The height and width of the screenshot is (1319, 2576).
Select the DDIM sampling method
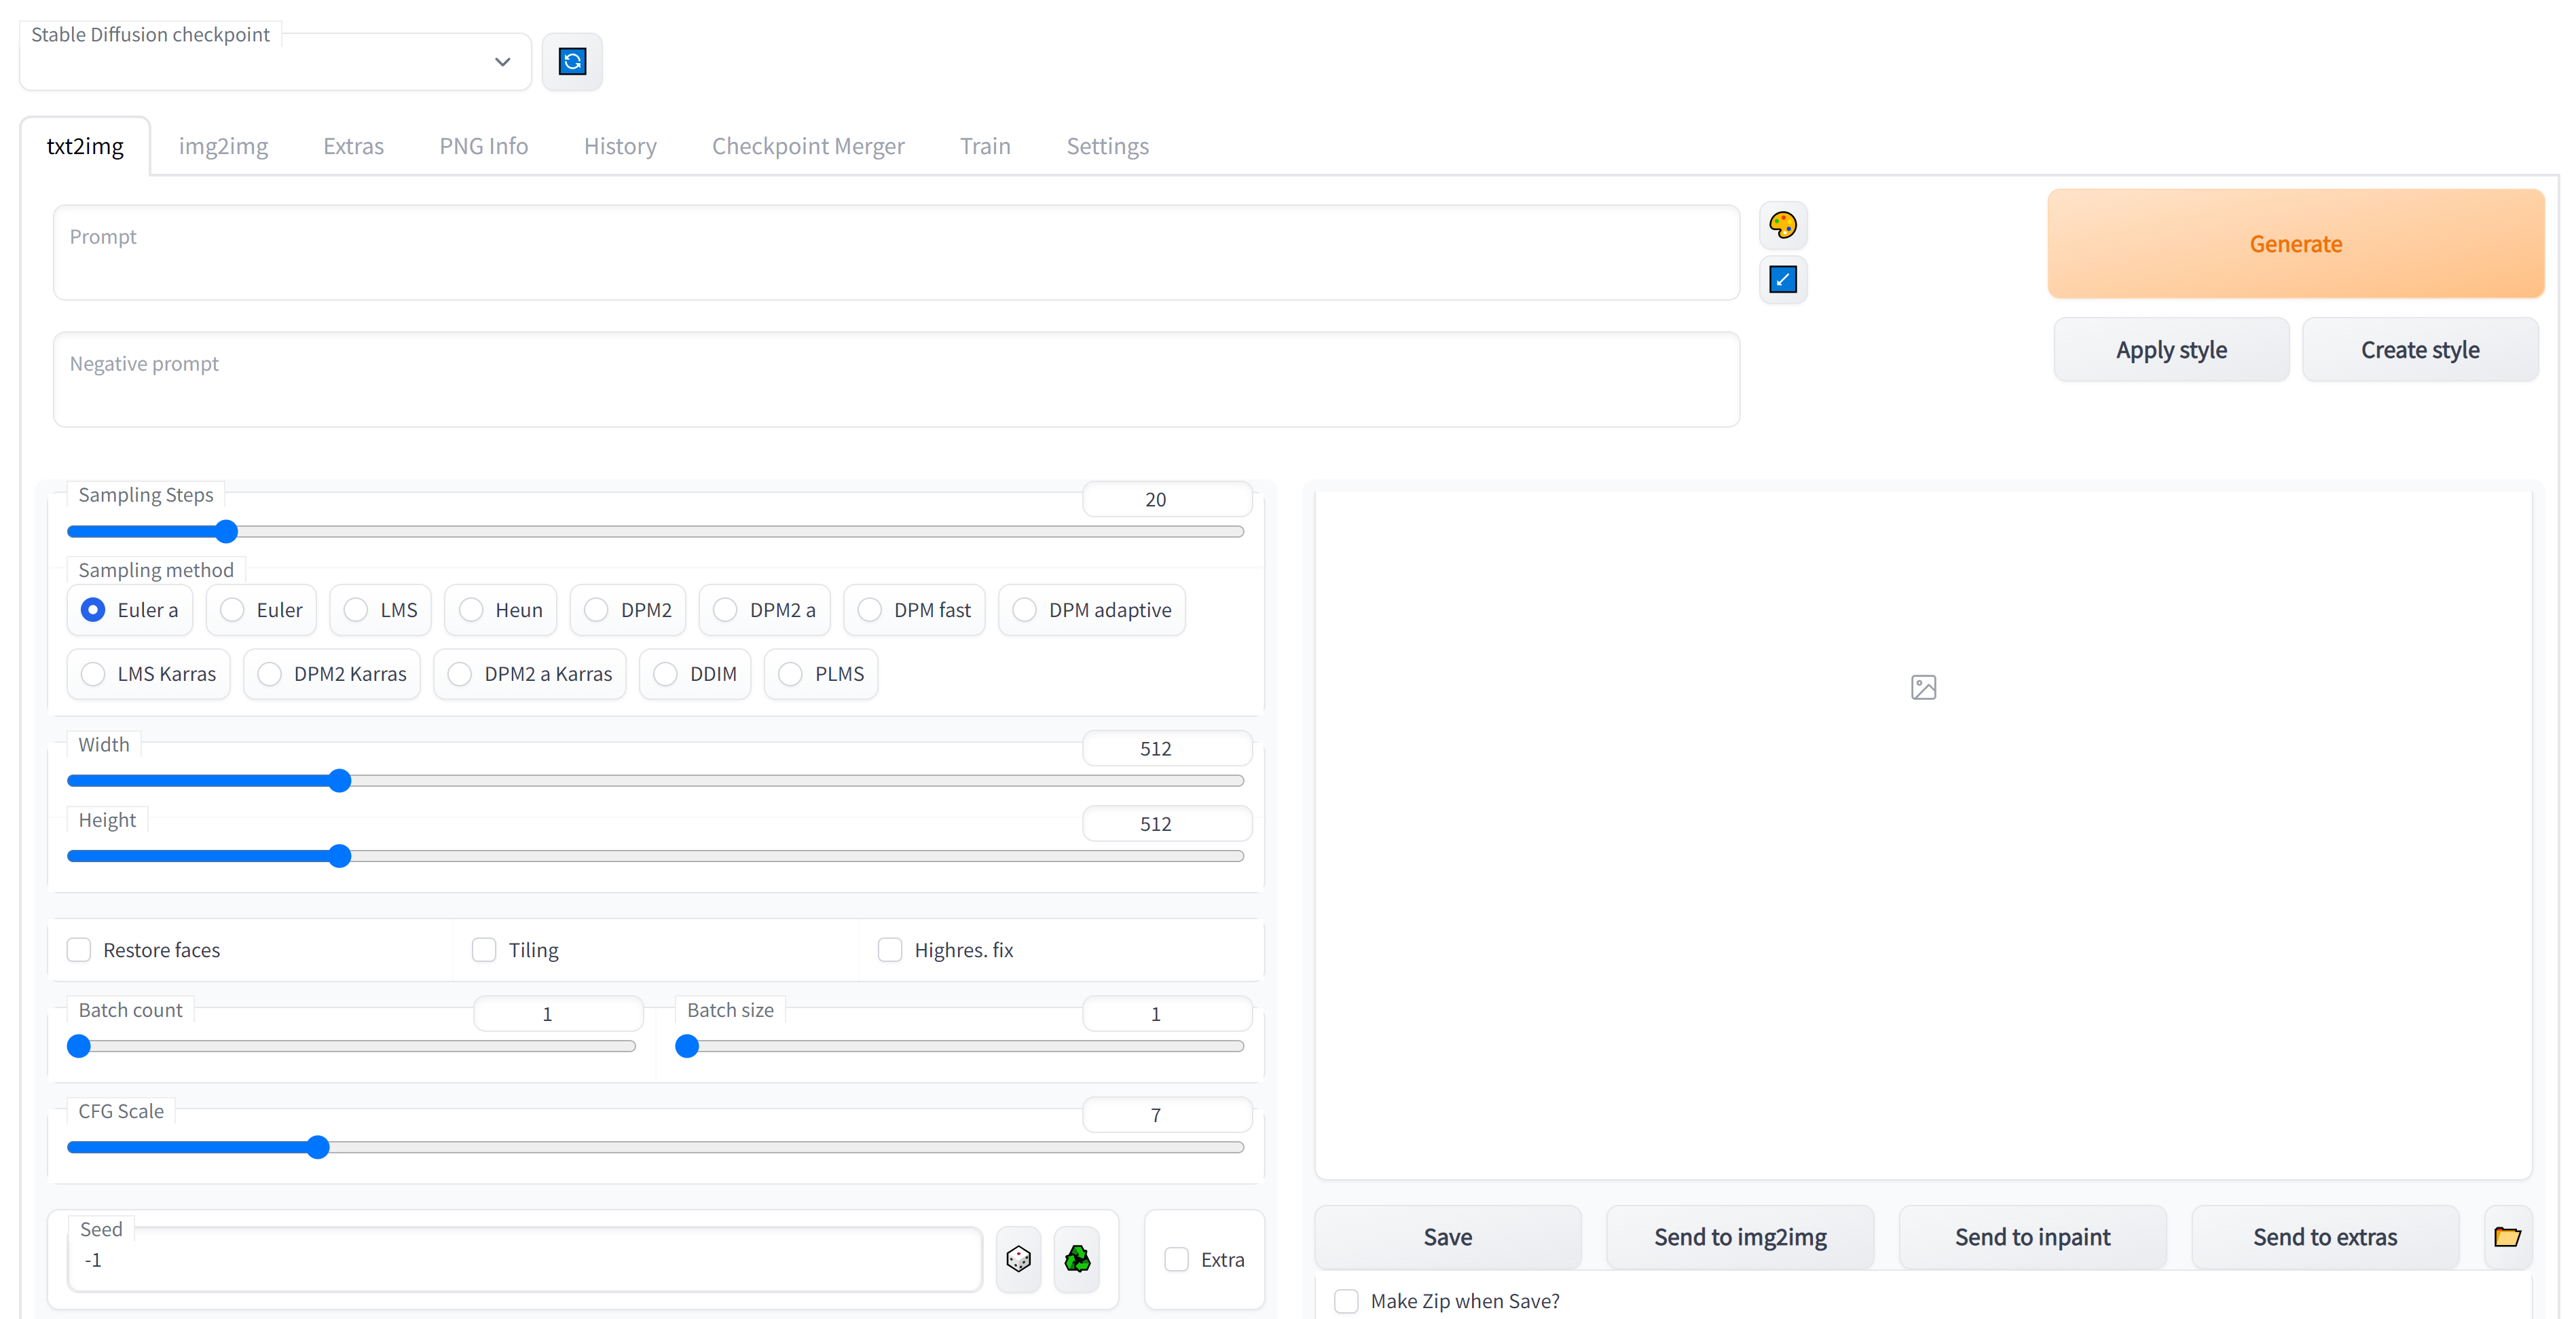[x=666, y=674]
